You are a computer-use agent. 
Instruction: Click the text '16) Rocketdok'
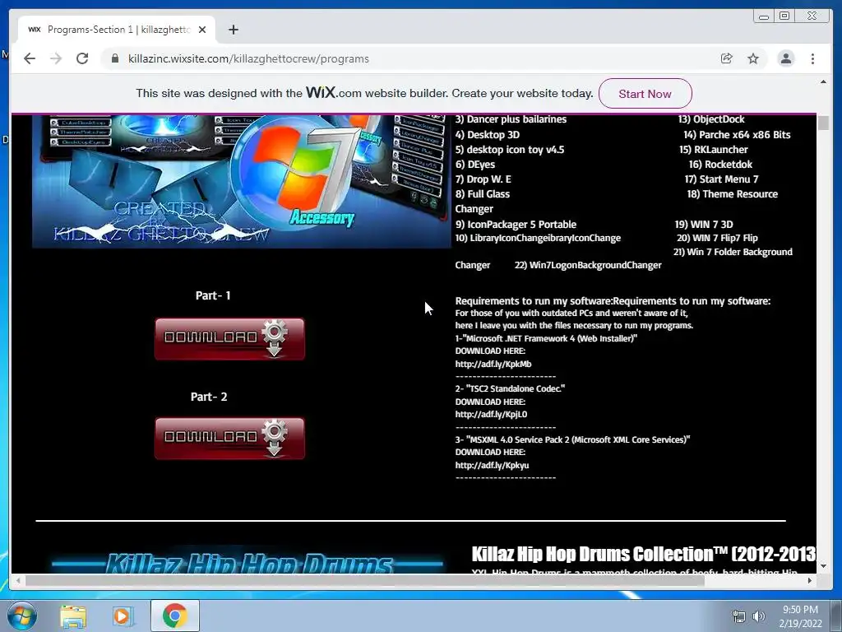click(x=720, y=165)
